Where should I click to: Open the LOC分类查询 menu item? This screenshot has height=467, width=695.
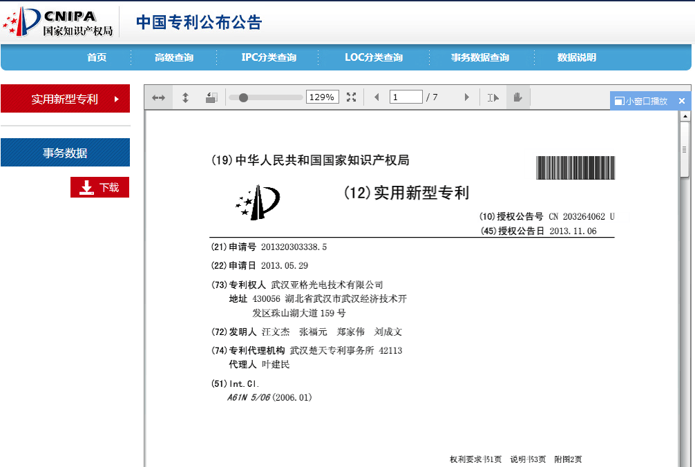374,57
